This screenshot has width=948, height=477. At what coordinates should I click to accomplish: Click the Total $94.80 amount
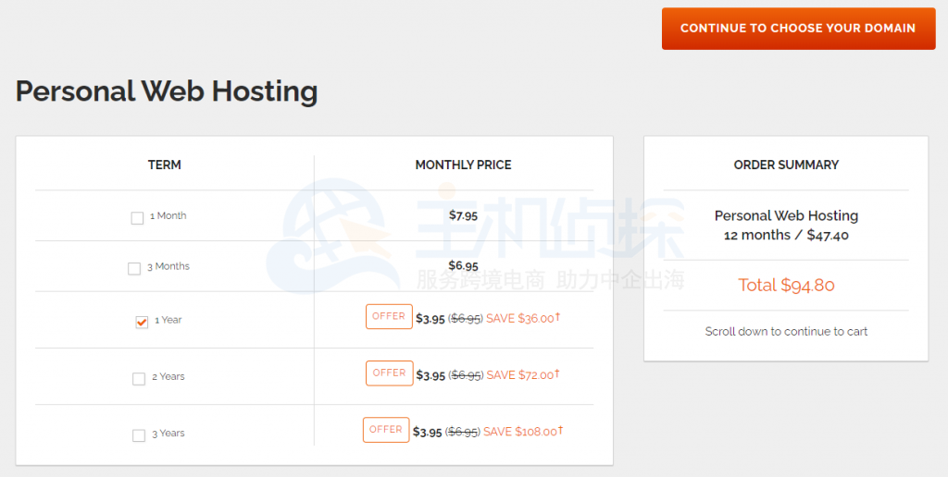point(786,285)
